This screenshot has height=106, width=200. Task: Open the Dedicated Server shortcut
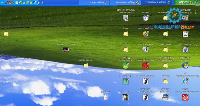(x=145, y=65)
